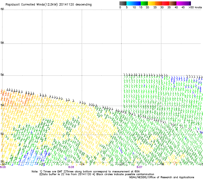This screenshot has width=203, height=179.
Task: Click the red 30-35 knots legend swatch
Action: (x=166, y=3)
